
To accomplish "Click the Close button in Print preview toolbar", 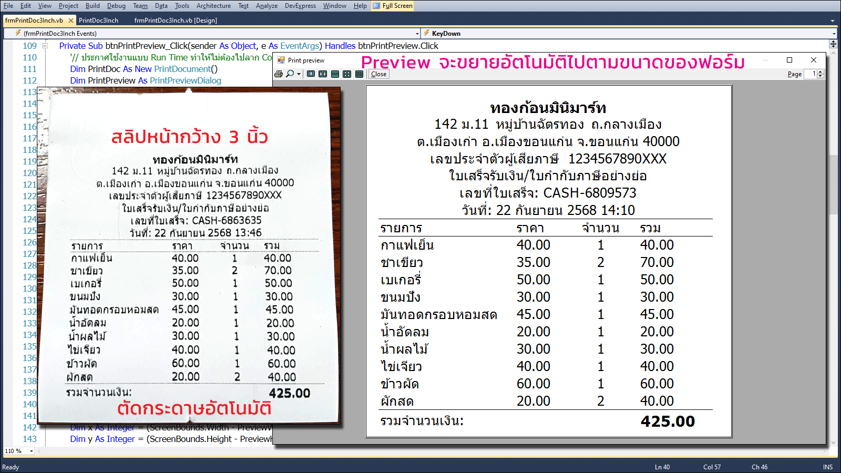I will click(x=378, y=74).
